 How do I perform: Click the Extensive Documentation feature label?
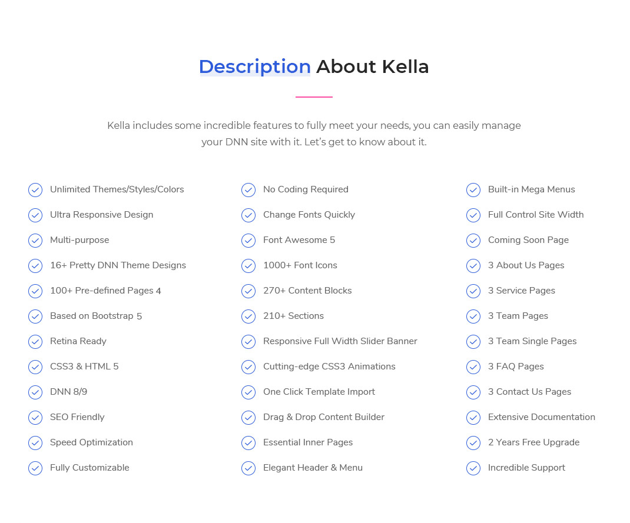pyautogui.click(x=541, y=417)
